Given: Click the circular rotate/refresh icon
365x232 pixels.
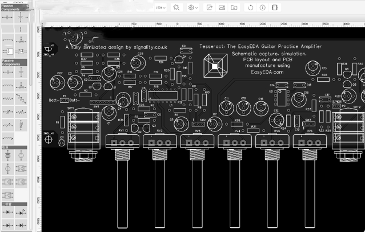Looking at the screenshot, I should click(250, 7).
